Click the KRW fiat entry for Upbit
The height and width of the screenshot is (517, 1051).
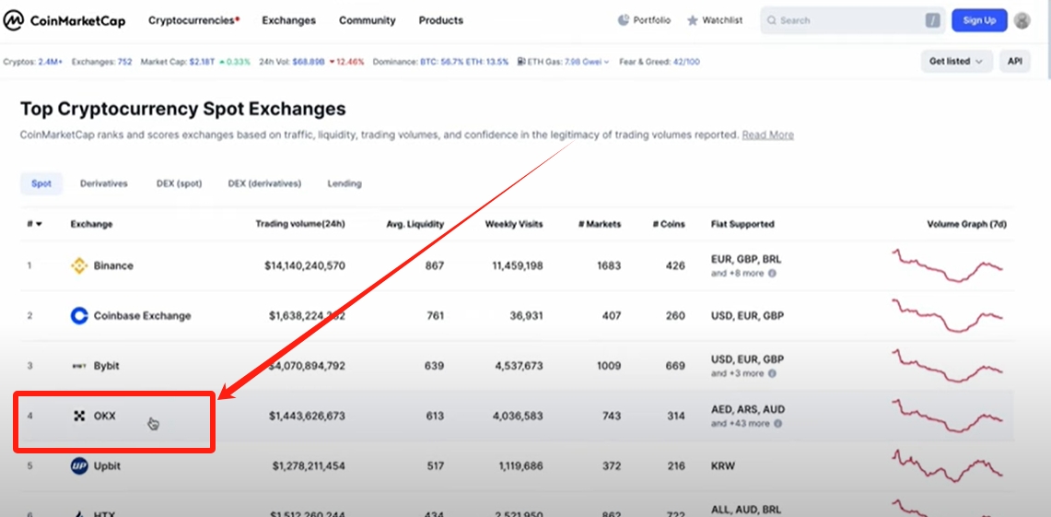pos(722,465)
